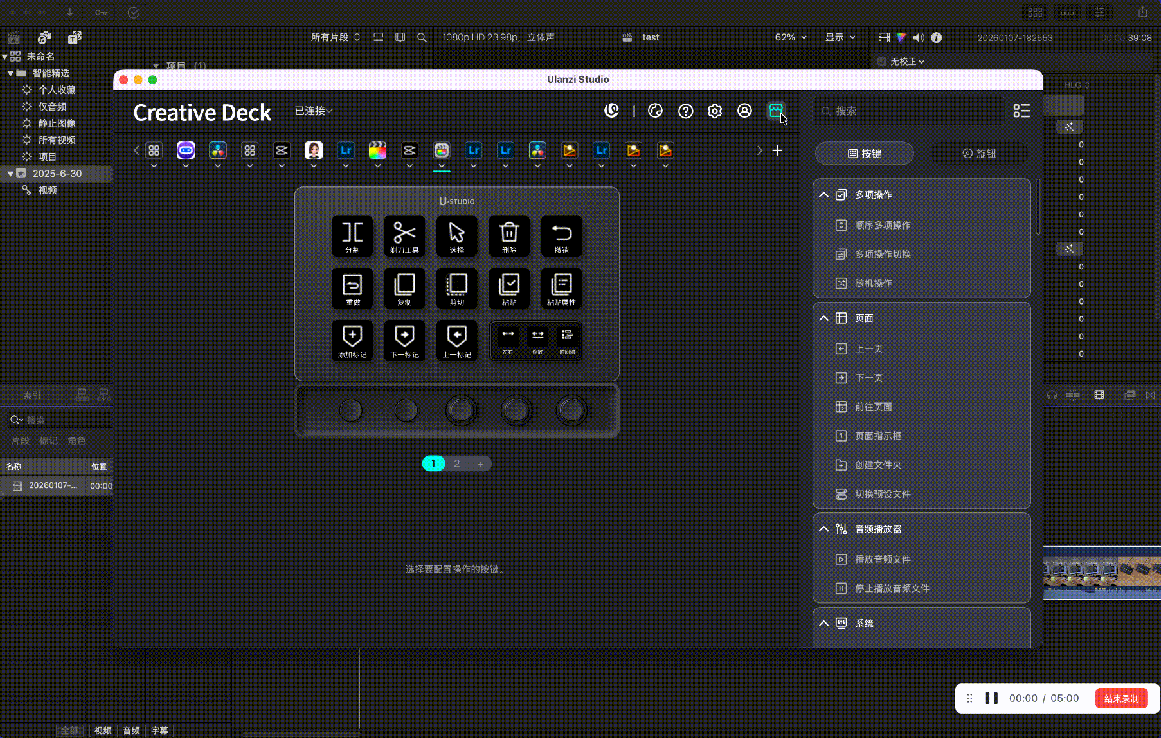
Task: Click the 添加标记 (add marker) key
Action: (352, 341)
